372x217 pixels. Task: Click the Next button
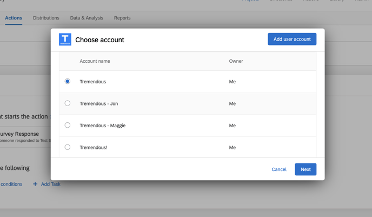305,169
